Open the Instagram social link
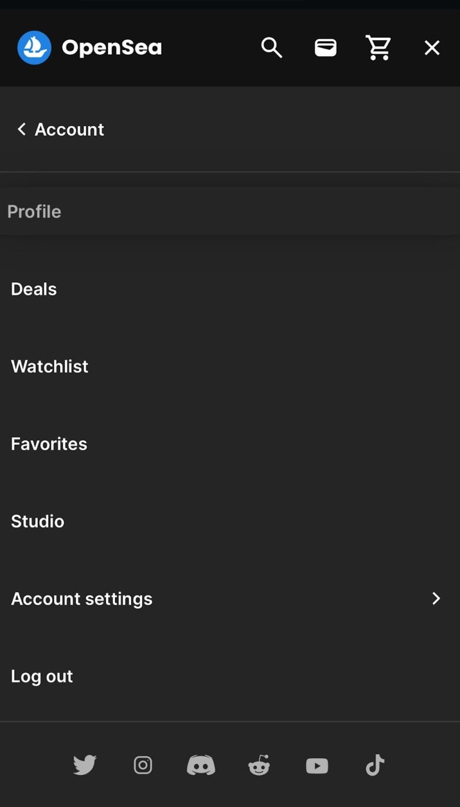 coord(143,765)
